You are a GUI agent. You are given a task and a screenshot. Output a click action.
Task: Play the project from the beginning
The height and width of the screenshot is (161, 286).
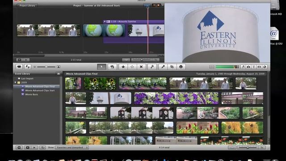(26, 60)
